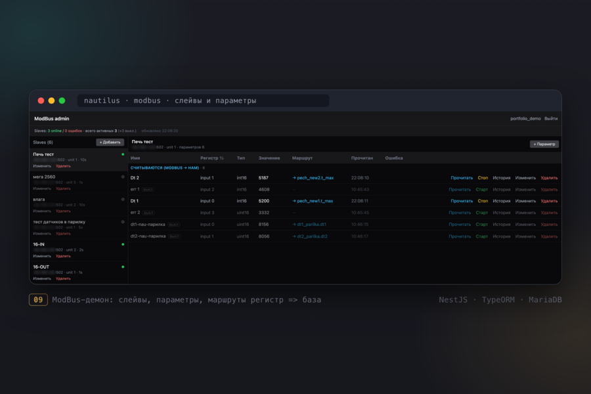Click Прочитать in the Dt 2 row
591x394 pixels.
pos(462,178)
